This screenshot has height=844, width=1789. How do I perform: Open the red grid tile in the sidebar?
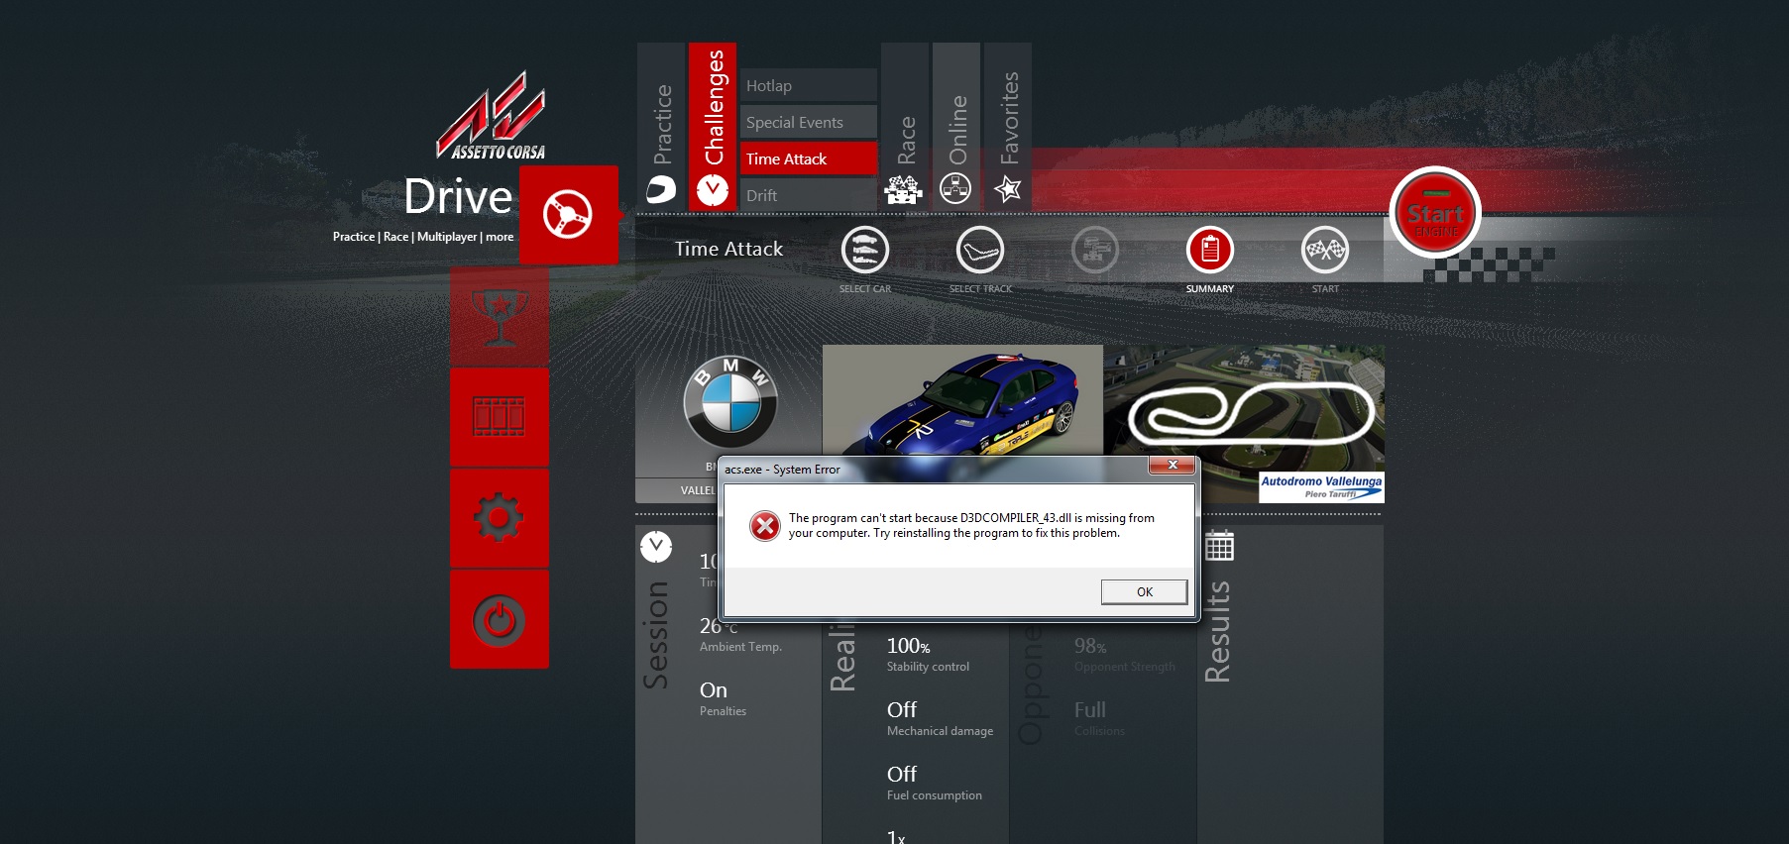(x=500, y=417)
